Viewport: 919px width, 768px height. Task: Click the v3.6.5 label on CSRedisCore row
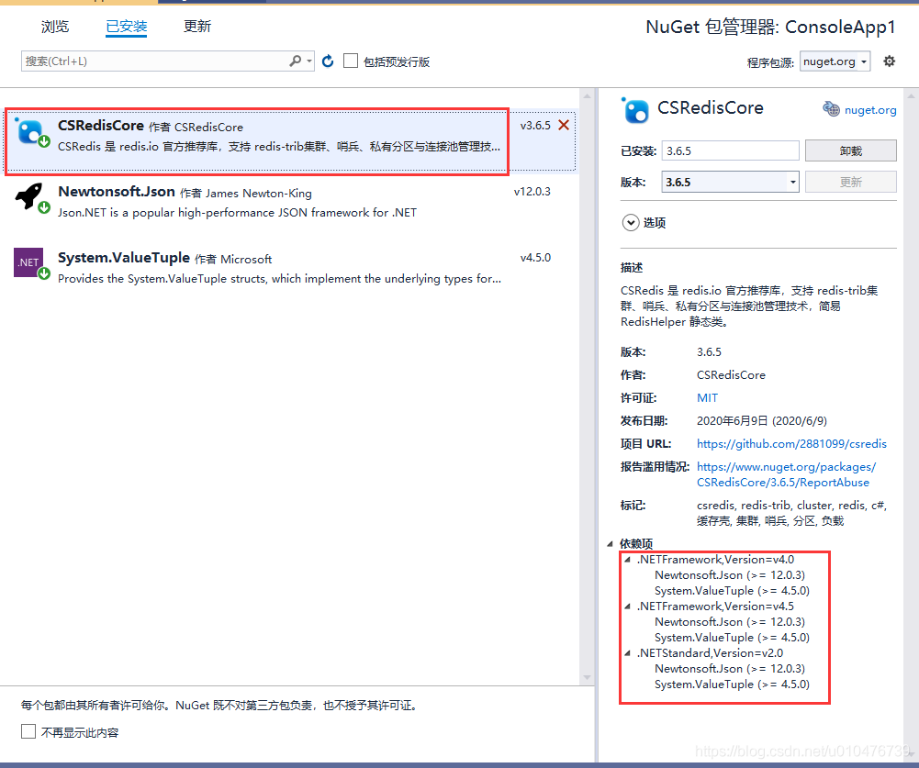click(x=535, y=126)
